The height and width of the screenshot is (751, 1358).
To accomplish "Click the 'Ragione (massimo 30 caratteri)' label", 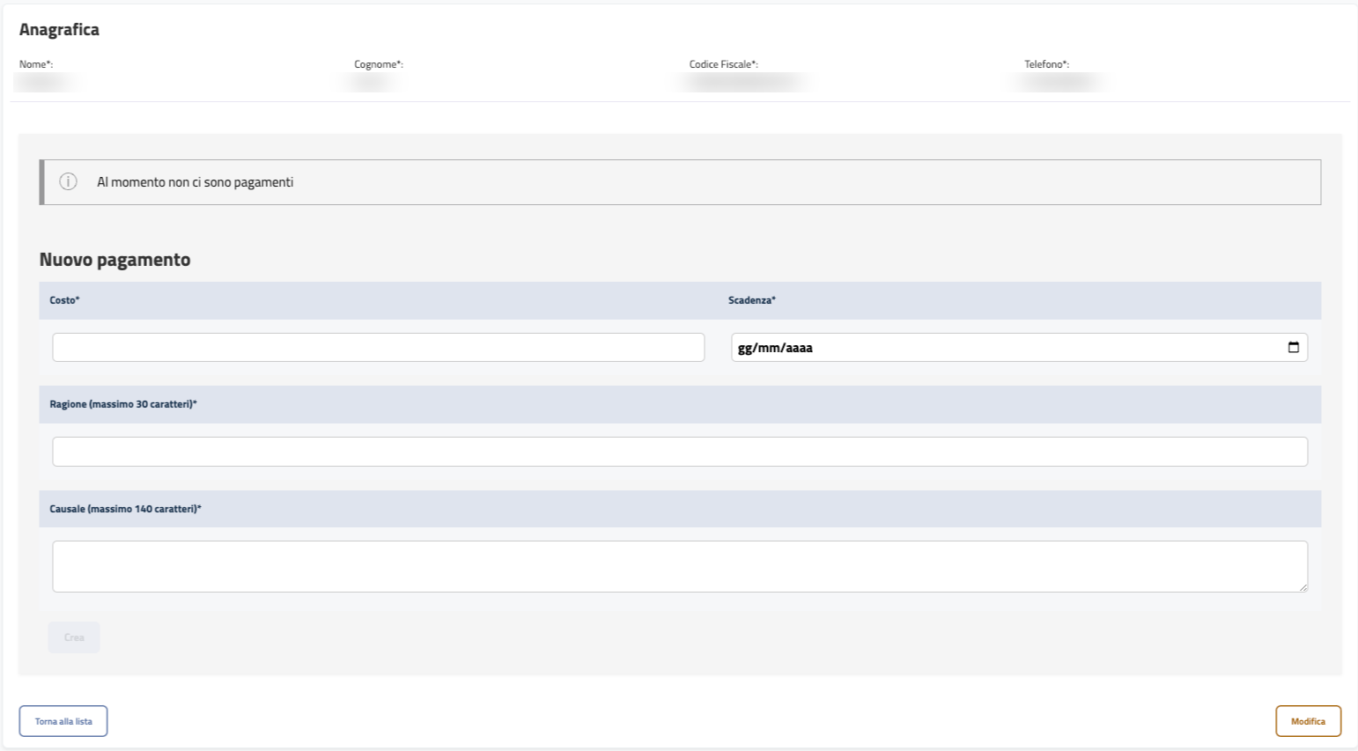I will coord(122,404).
